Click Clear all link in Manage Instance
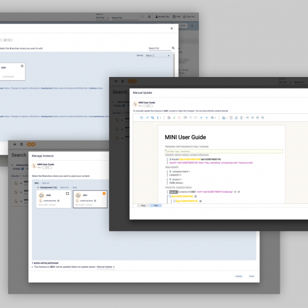Viewport: 308px width, 308px height. pos(46,183)
